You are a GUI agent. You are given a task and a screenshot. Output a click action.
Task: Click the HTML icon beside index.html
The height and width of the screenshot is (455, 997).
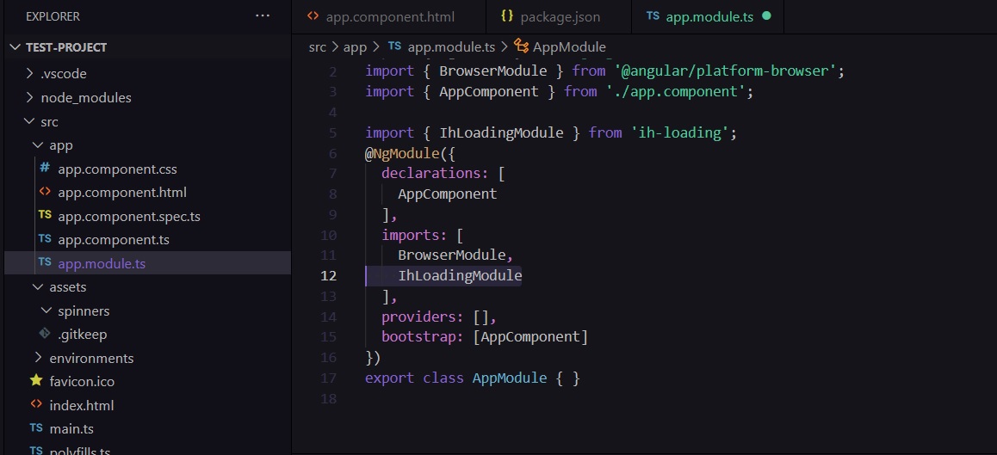36,404
